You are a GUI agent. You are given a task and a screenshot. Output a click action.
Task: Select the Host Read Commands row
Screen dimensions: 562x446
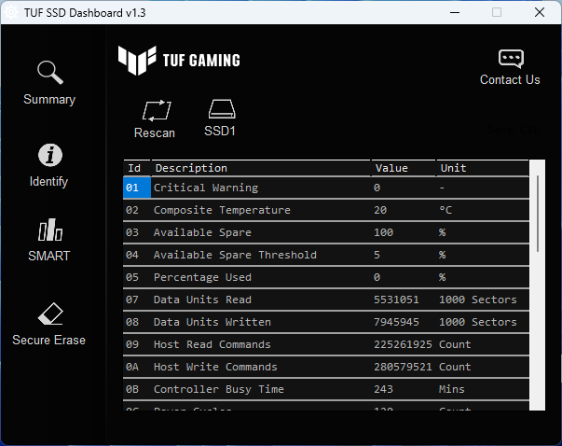pos(326,344)
